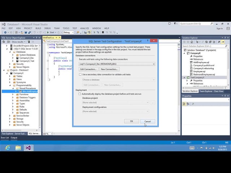Open the TEST menu

coord(75,28)
